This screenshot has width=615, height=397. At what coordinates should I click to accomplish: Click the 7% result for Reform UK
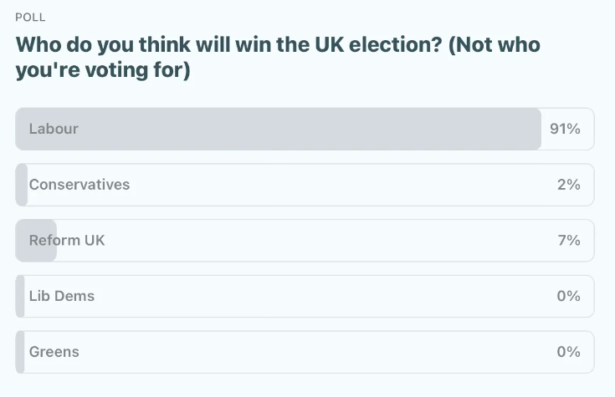568,241
